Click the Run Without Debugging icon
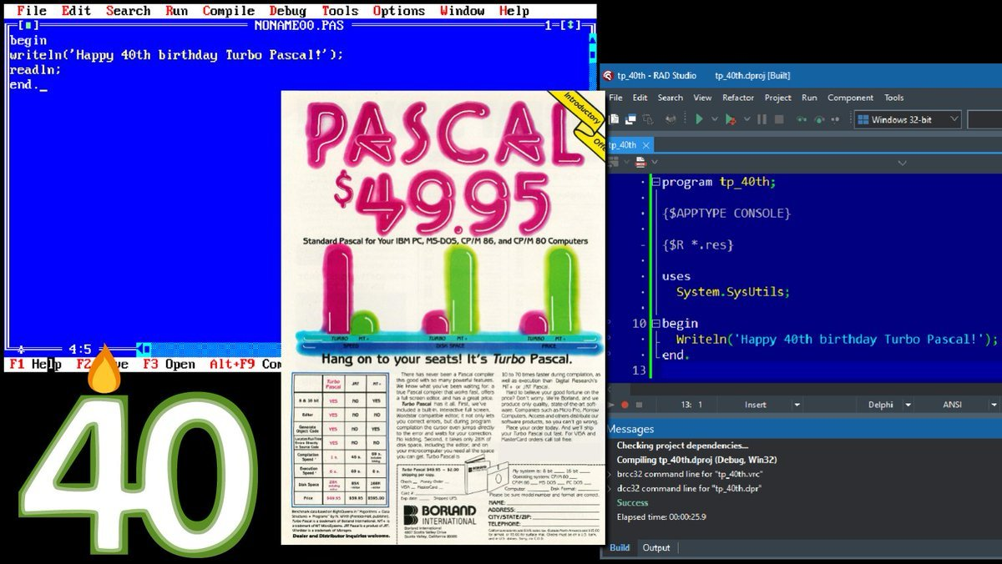The height and width of the screenshot is (564, 1002). pos(731,119)
